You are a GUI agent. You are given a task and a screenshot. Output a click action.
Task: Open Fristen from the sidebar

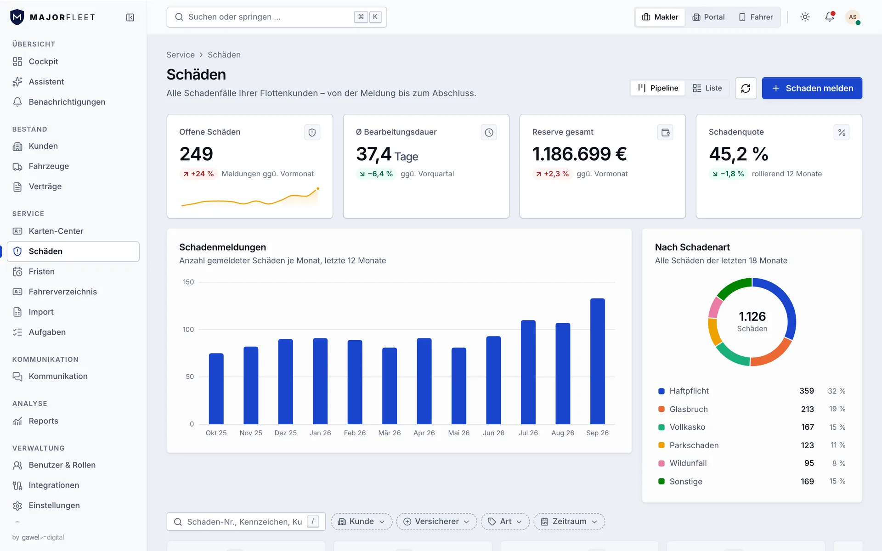coord(73,271)
